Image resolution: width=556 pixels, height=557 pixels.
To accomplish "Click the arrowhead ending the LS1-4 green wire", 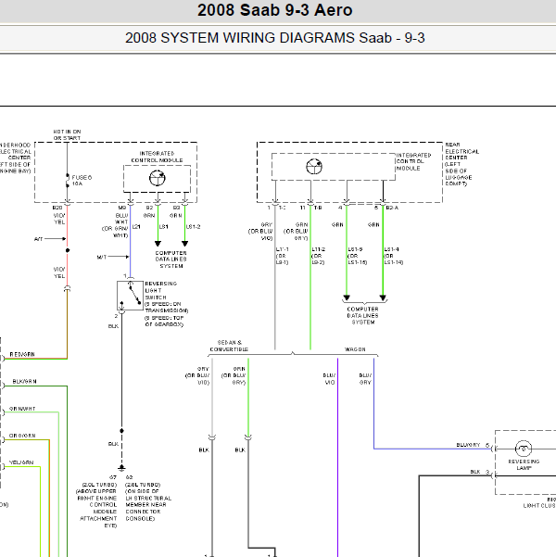I will 383,297.
